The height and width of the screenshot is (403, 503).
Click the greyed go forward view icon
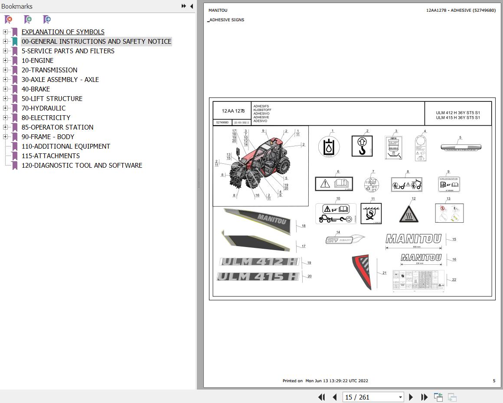[x=452, y=397]
